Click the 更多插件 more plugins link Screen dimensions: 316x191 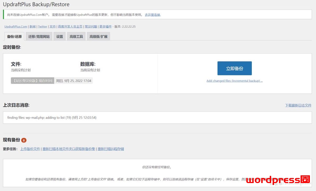click(x=105, y=27)
